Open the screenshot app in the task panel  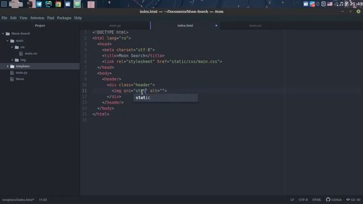[67, 4]
